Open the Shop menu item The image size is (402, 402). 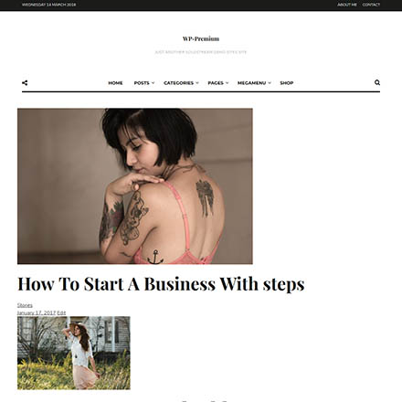point(287,83)
